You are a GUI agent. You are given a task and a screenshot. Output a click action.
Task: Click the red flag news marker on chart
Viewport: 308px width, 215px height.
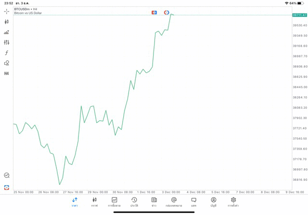coord(154,13)
